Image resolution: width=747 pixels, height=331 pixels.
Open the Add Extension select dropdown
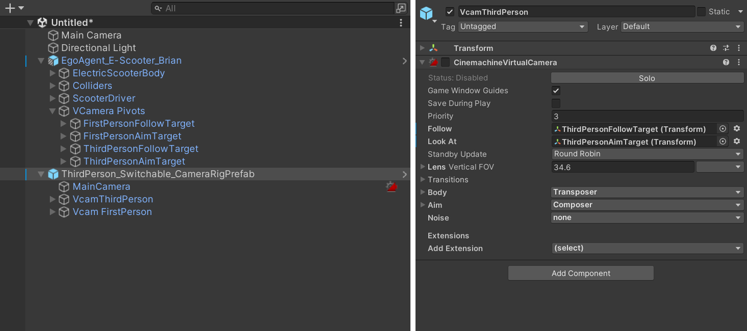(x=647, y=248)
